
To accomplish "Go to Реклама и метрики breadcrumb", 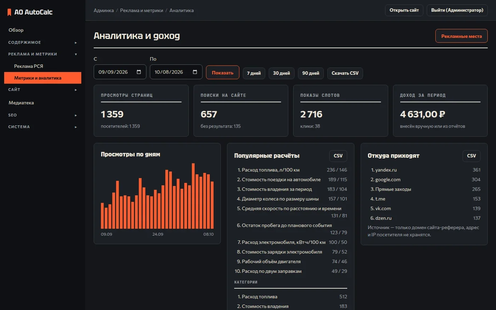I will tap(142, 10).
